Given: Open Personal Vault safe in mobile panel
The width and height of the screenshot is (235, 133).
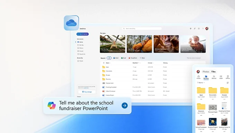Looking at the screenshot, I should pyautogui.click(x=213, y=107).
